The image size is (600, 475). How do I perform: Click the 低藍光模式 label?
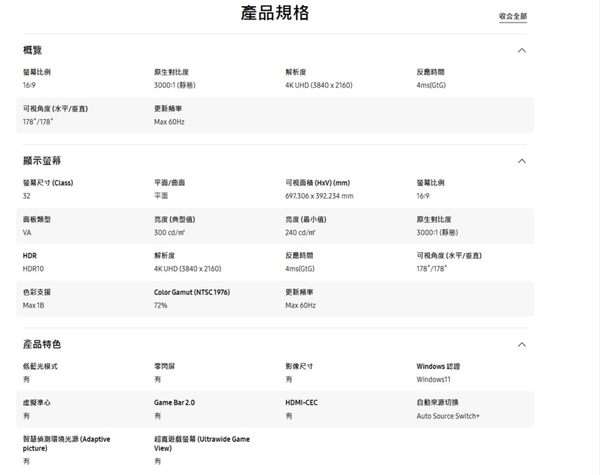pos(40,366)
